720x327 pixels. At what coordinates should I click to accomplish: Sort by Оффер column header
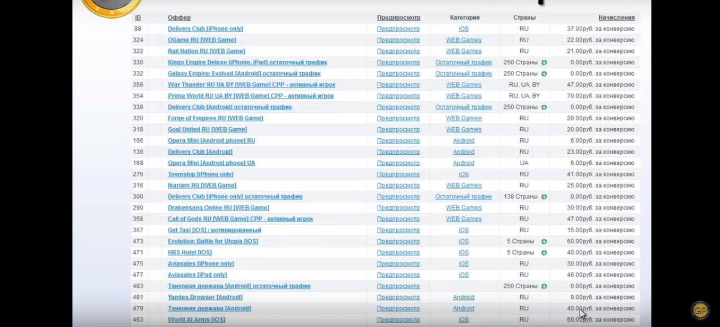coord(179,17)
